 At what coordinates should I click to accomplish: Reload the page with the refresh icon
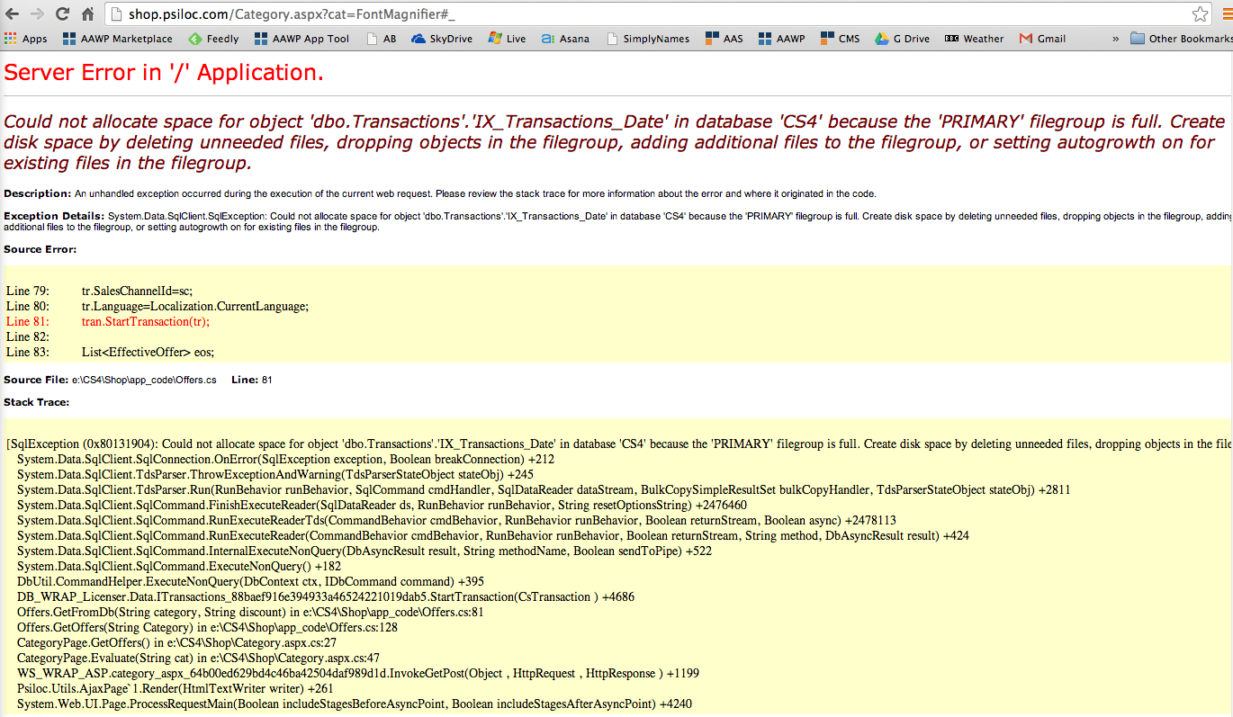(62, 14)
